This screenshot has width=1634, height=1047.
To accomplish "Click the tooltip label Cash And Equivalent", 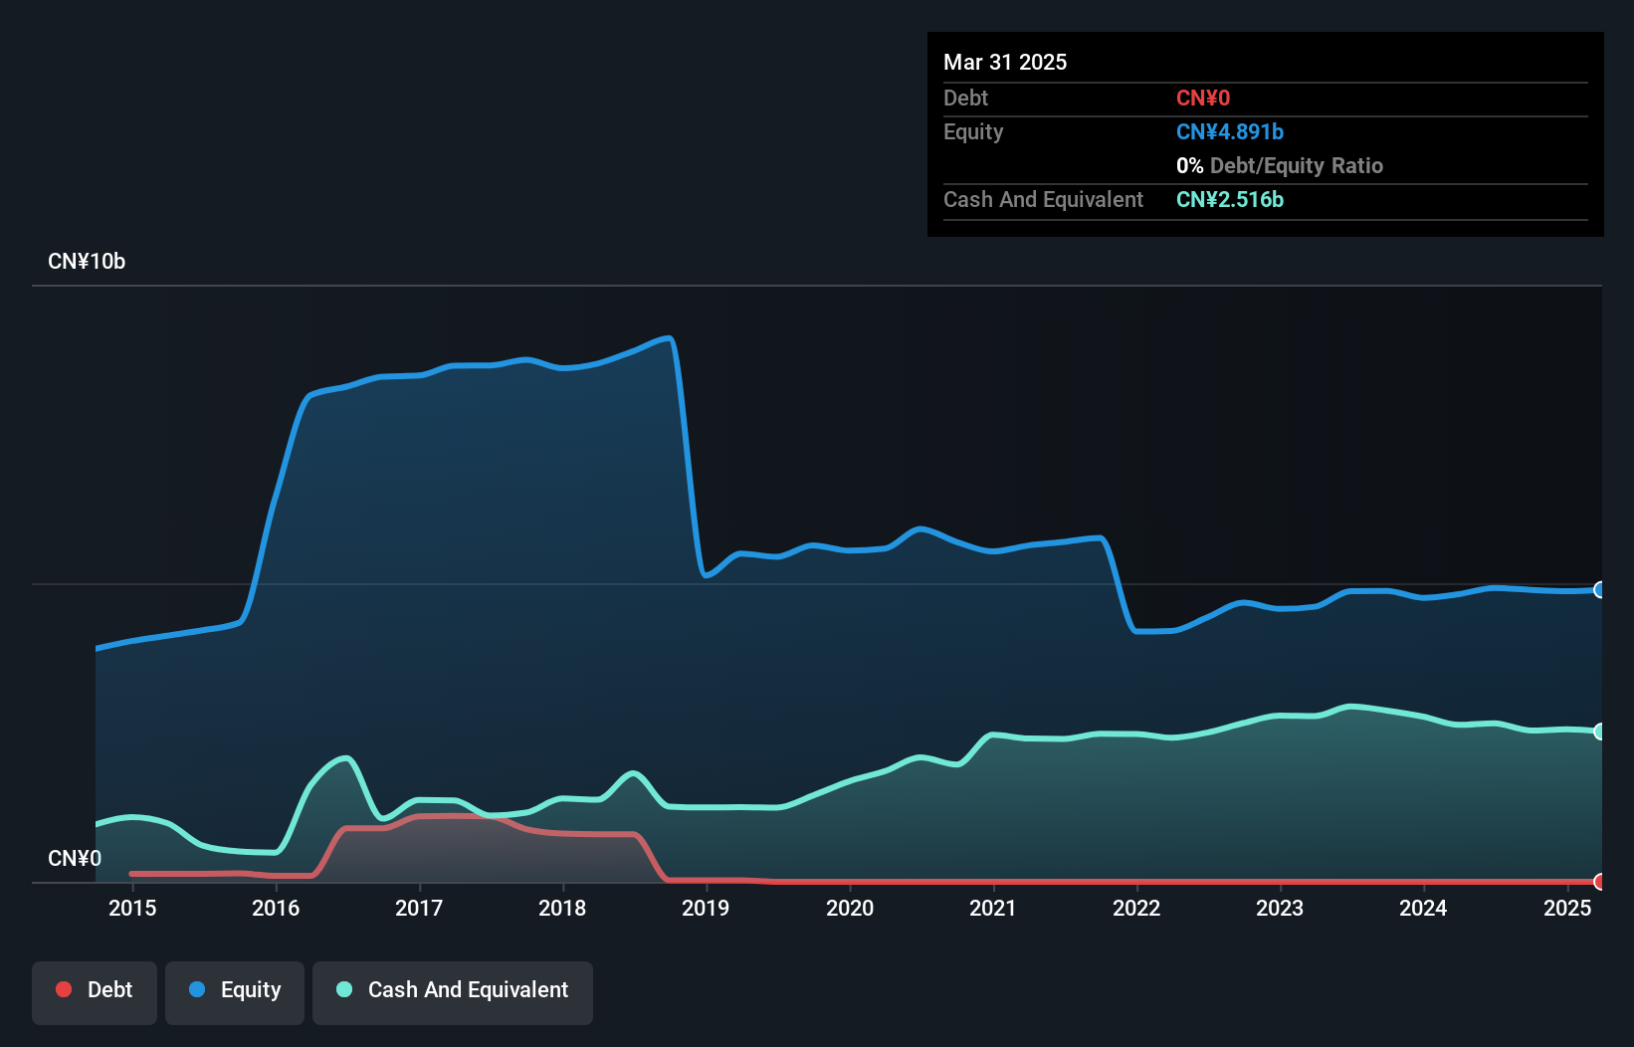I will (x=1043, y=199).
